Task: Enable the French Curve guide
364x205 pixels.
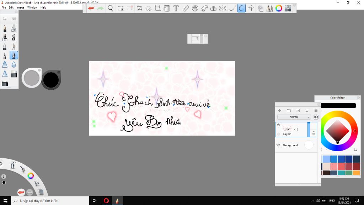Action: tap(204, 9)
